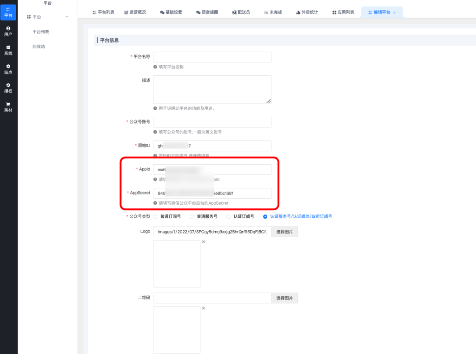
Task: Open the 站点 settings in the sidebar
Action: pos(8,69)
